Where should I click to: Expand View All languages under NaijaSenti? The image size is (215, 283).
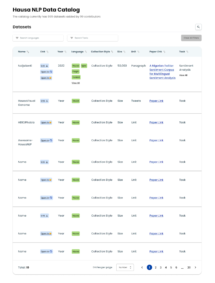[x=76, y=83]
